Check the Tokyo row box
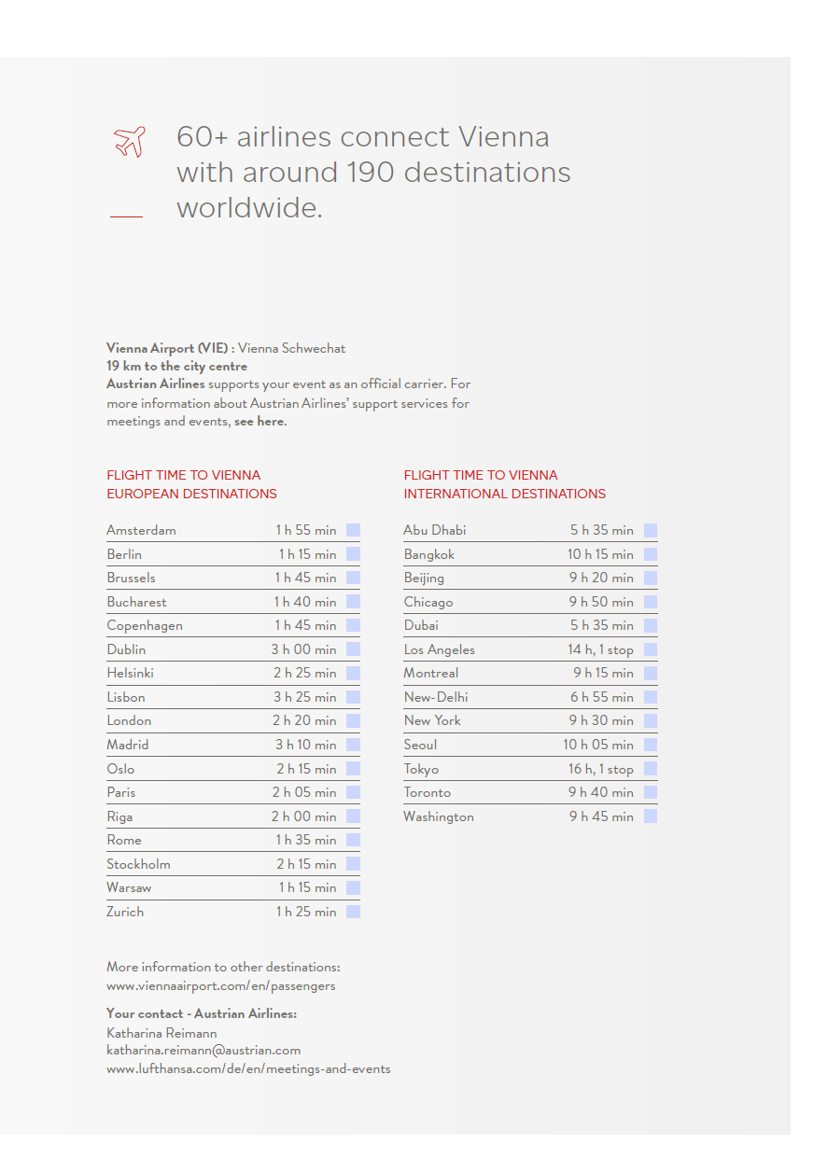Viewport: 828px width, 1172px height. tap(651, 769)
